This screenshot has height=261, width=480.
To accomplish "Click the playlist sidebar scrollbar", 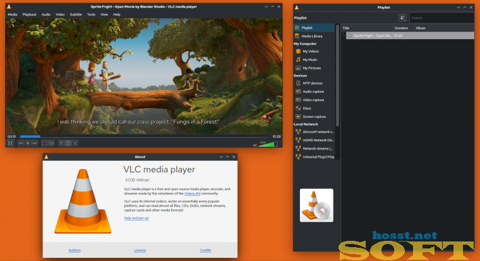I will click(337, 76).
